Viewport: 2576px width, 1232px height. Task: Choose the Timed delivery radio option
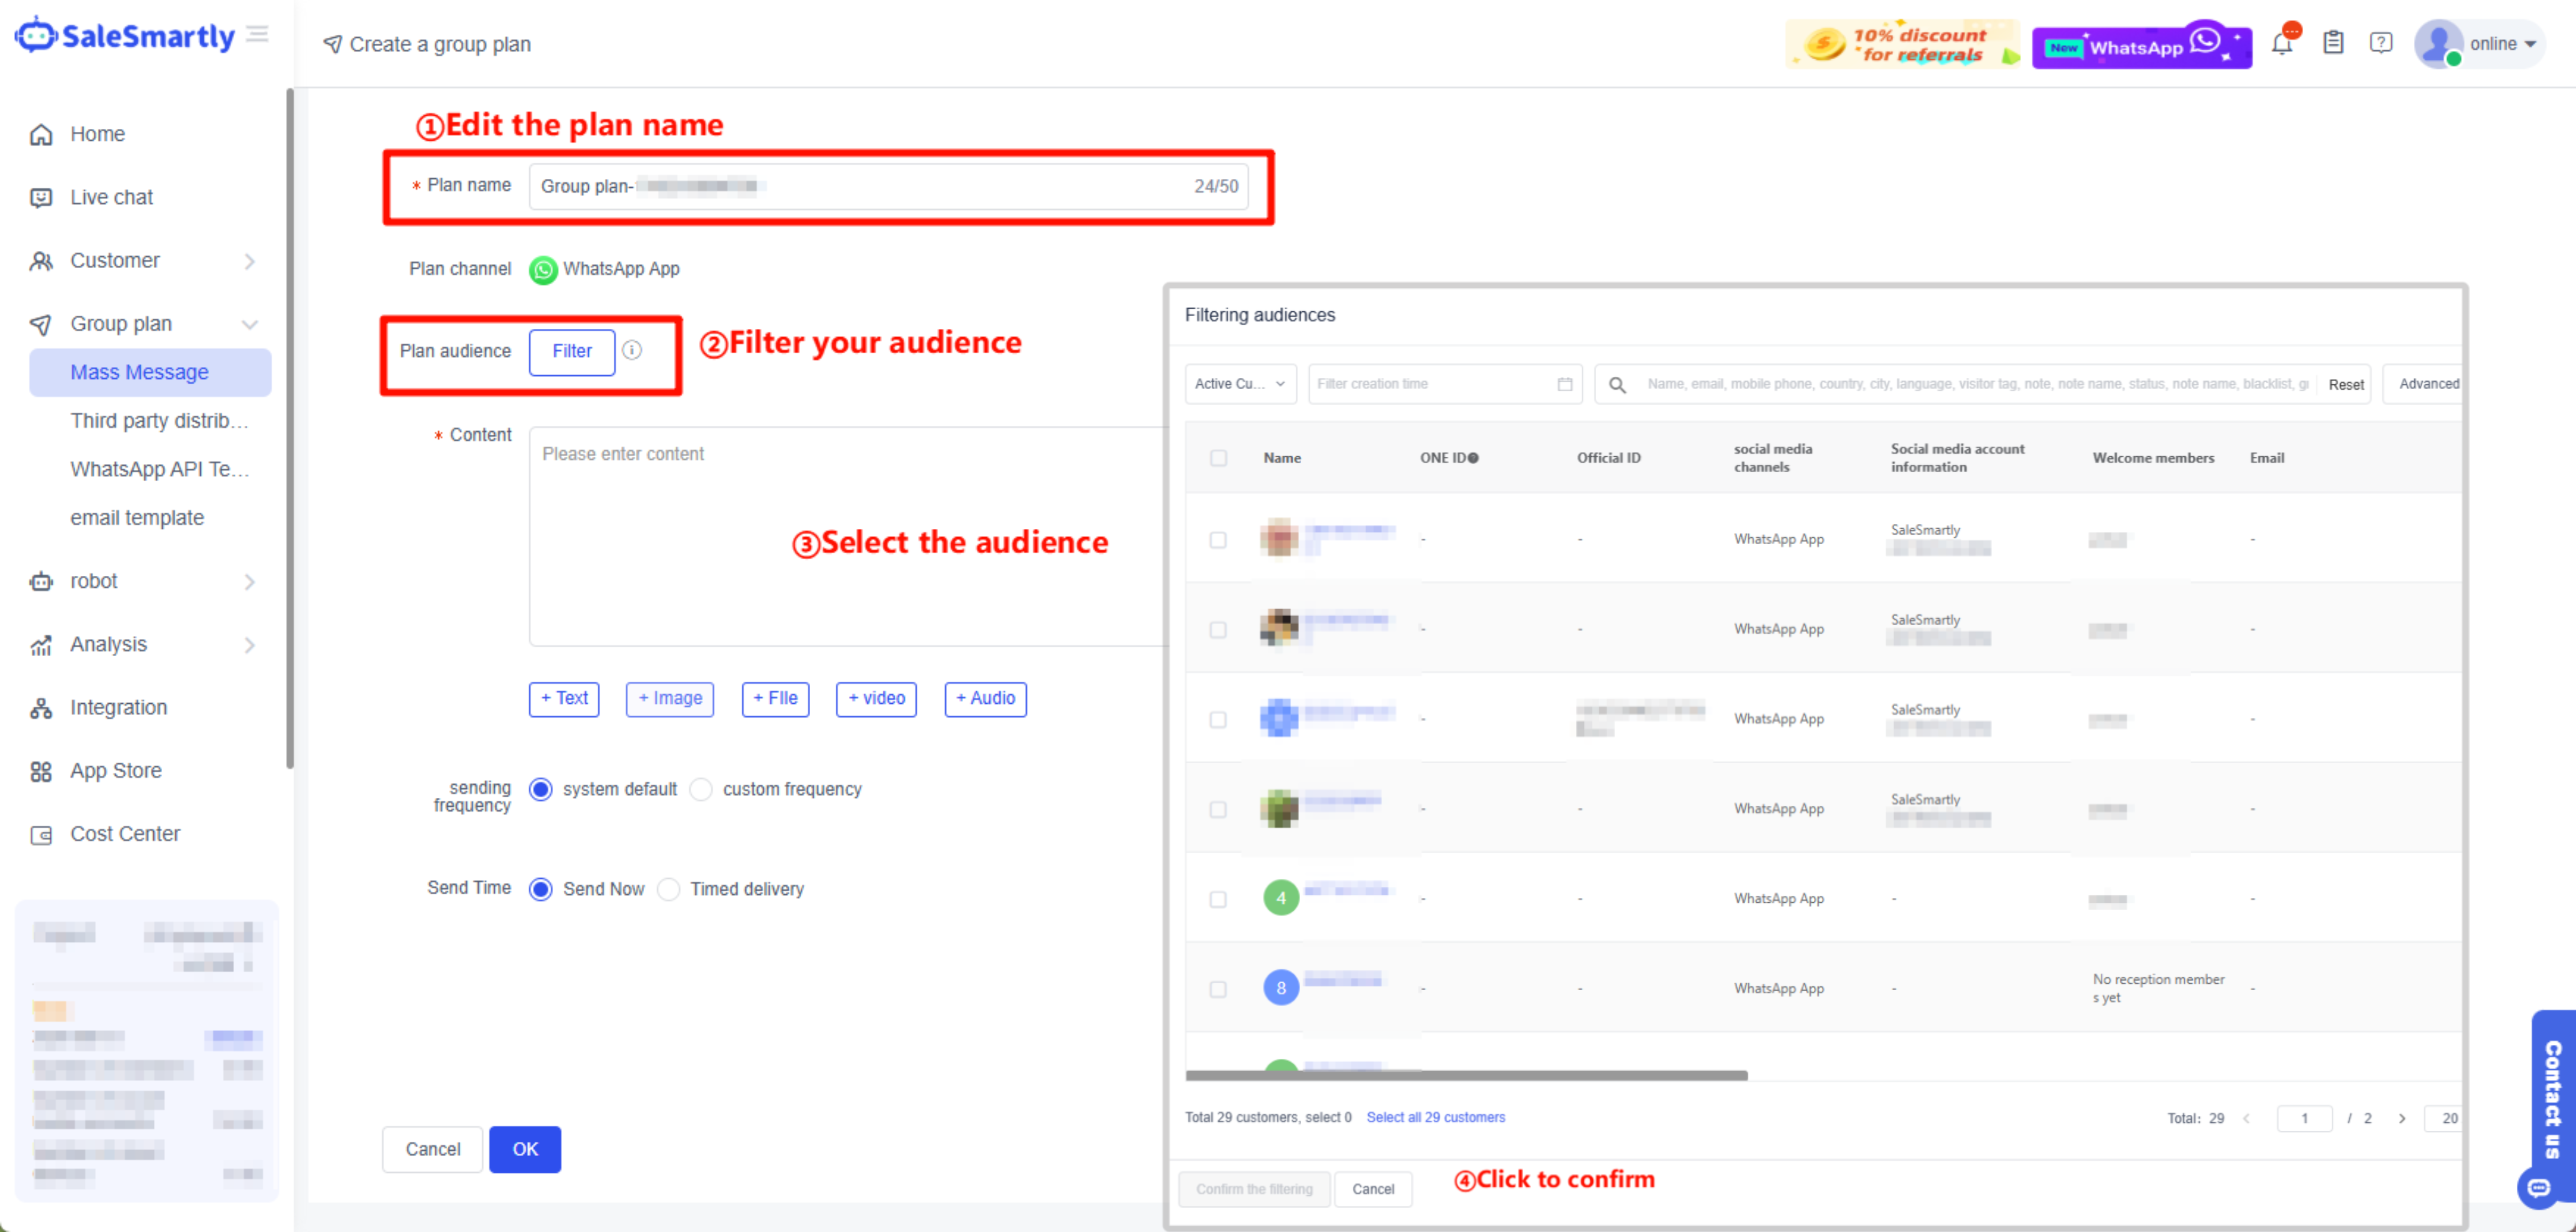click(x=669, y=889)
